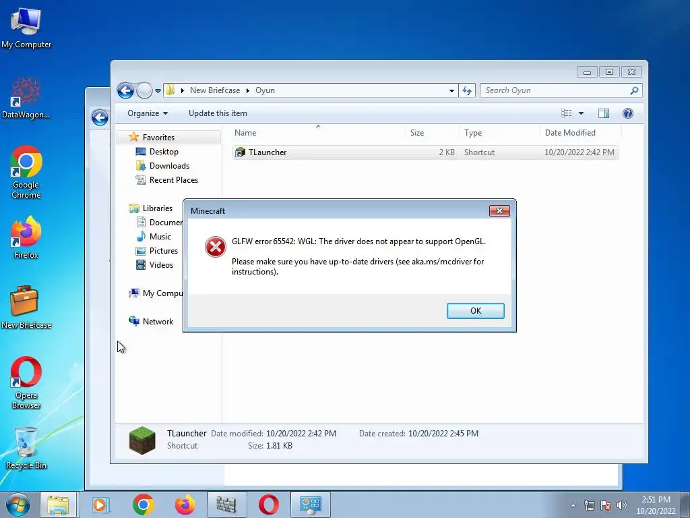Go back in the Oyun explorer window
Image resolution: width=690 pixels, height=518 pixels.
click(x=125, y=91)
